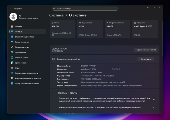This screenshot has height=120, width=170.
Task: Click the Конфиденциальность и защита shield icon
Action: (12, 78)
